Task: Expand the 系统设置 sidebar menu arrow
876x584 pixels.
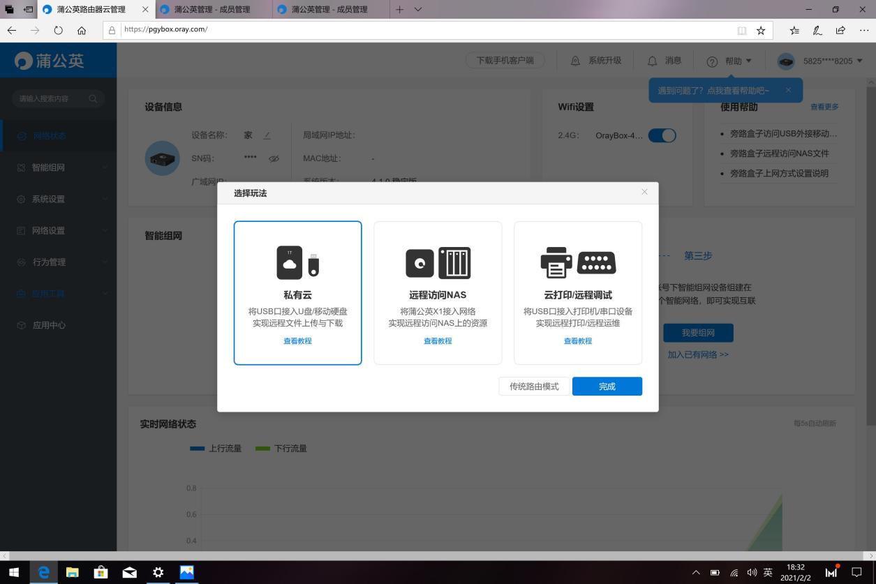Action: 105,199
